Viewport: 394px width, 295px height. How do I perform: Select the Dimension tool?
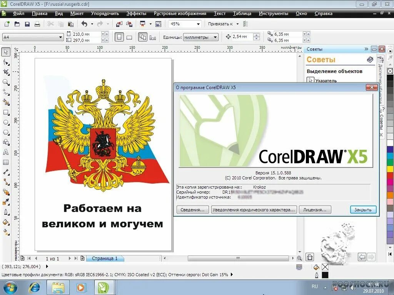coord(6,172)
